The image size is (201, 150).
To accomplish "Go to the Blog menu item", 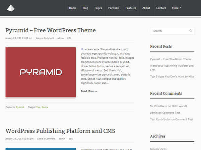I will pyautogui.click(x=85, y=8).
